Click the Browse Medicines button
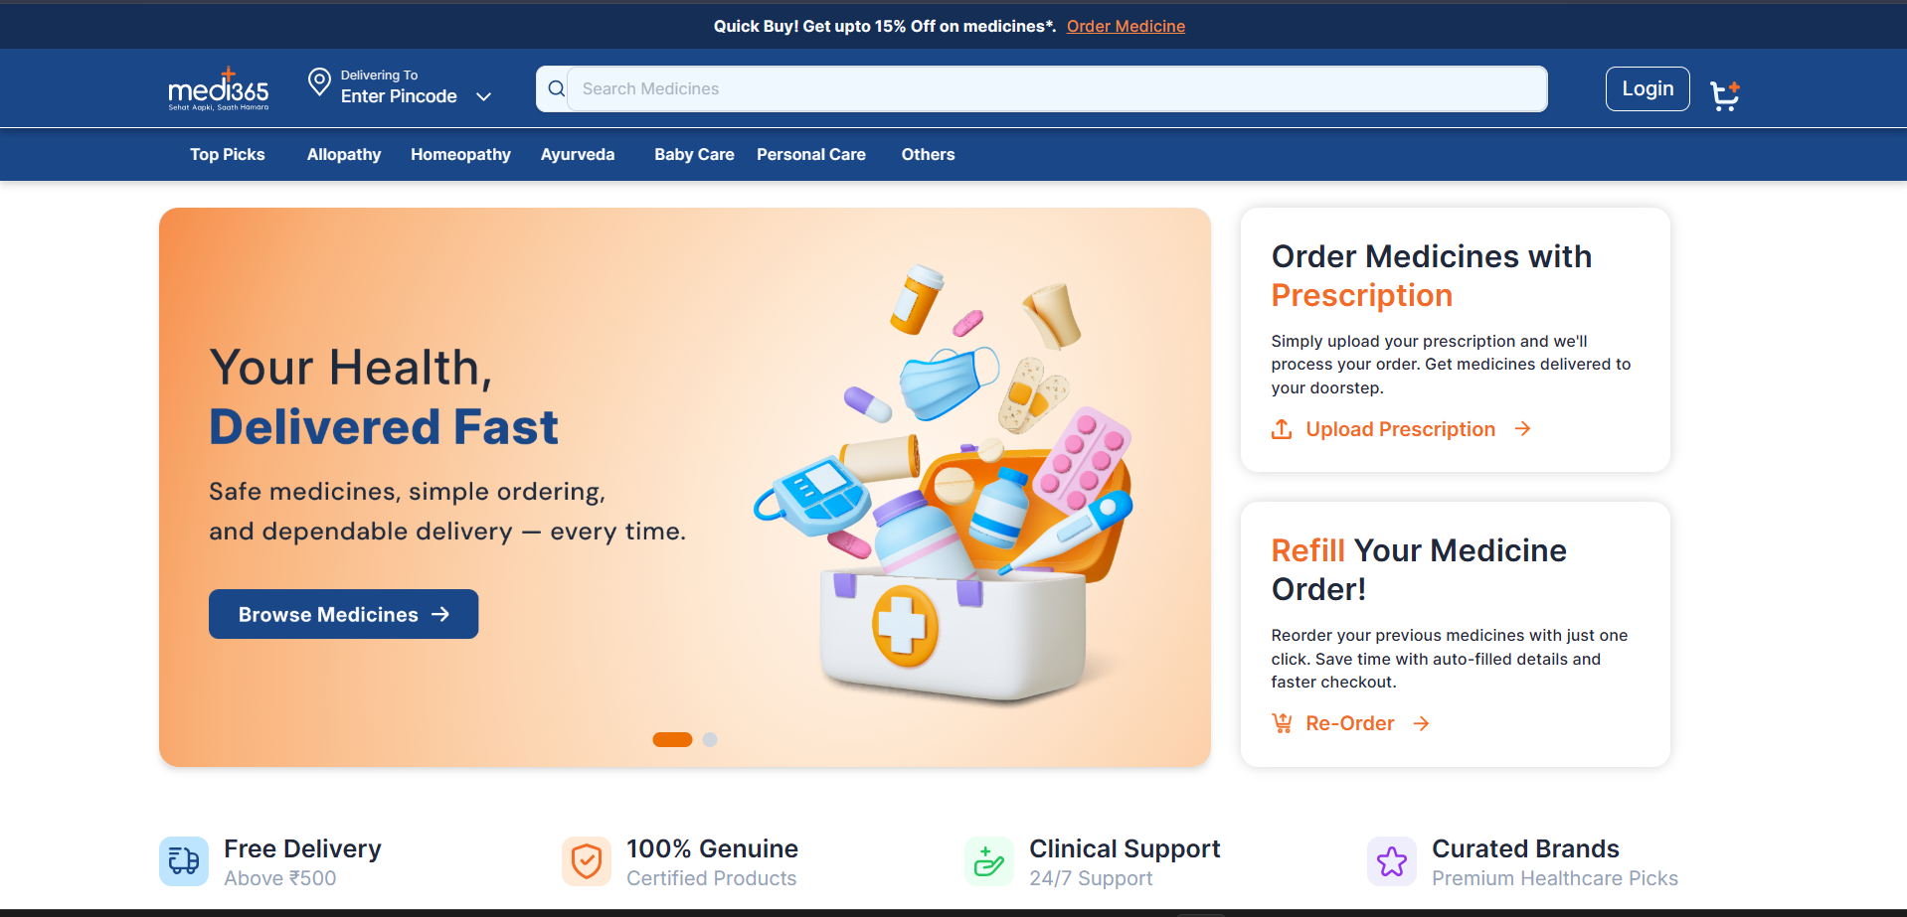The width and height of the screenshot is (1907, 917). coord(344,614)
